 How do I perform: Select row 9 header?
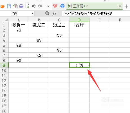click(4, 65)
